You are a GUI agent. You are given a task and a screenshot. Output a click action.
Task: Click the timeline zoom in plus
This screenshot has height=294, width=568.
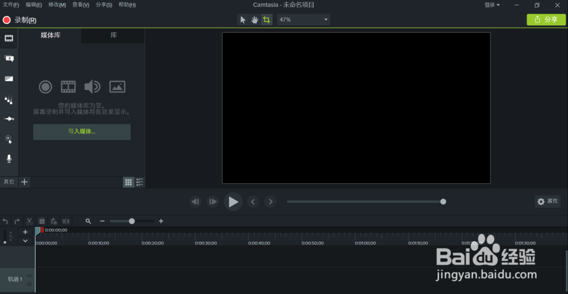(x=161, y=221)
